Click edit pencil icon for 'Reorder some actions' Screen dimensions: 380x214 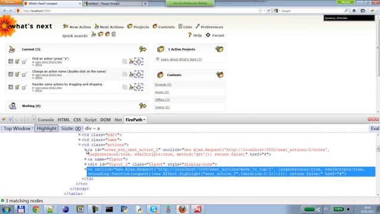point(17,87)
